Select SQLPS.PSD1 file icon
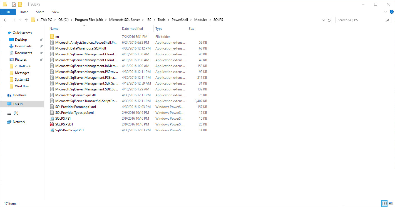 click(52, 124)
